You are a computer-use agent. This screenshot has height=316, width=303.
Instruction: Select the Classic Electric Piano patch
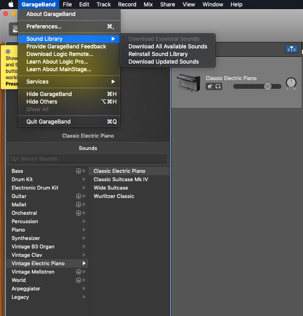(129, 171)
